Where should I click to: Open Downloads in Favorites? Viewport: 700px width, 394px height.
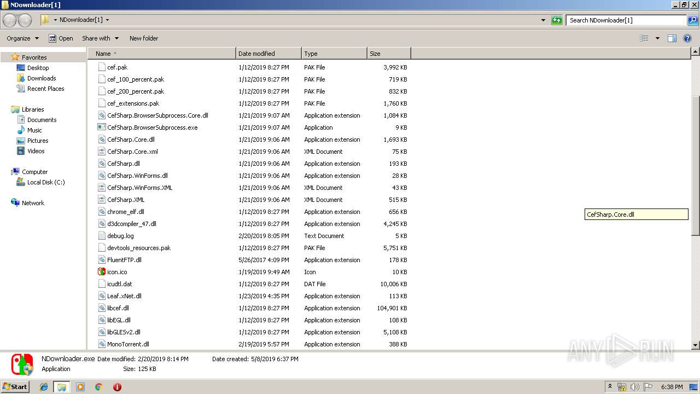[x=42, y=78]
